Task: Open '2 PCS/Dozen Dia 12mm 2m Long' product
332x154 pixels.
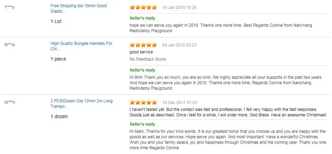Action: pyautogui.click(x=81, y=104)
